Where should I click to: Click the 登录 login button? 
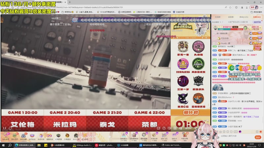tap(254, 7)
